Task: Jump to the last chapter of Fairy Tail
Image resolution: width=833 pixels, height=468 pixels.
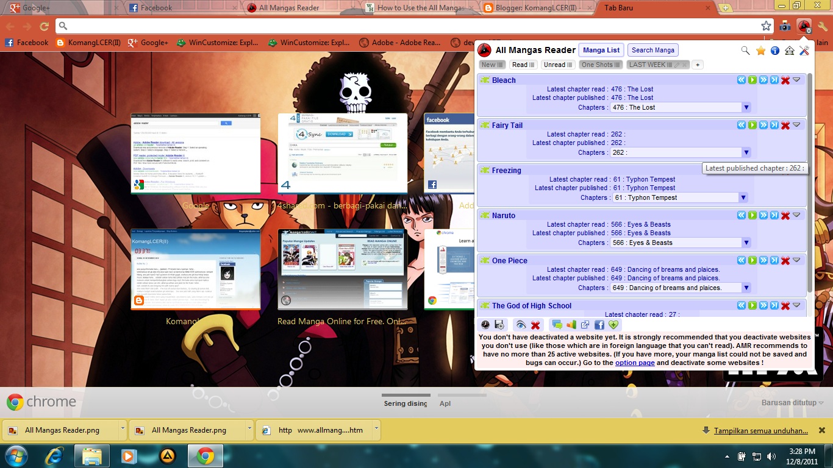Action: (x=774, y=125)
